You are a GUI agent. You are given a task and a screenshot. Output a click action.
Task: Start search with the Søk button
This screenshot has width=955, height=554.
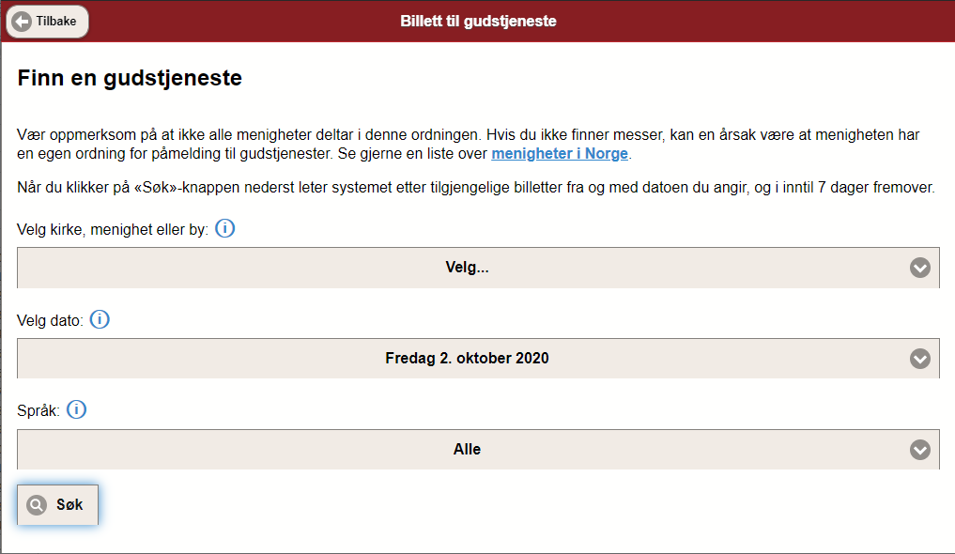pos(57,504)
